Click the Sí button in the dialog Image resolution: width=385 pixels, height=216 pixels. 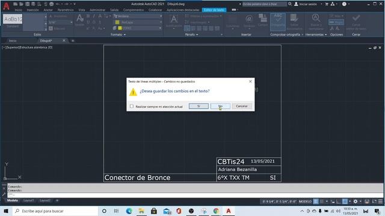(x=199, y=106)
